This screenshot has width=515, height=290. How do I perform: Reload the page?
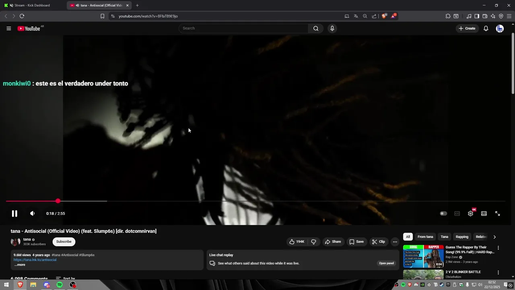[22, 16]
